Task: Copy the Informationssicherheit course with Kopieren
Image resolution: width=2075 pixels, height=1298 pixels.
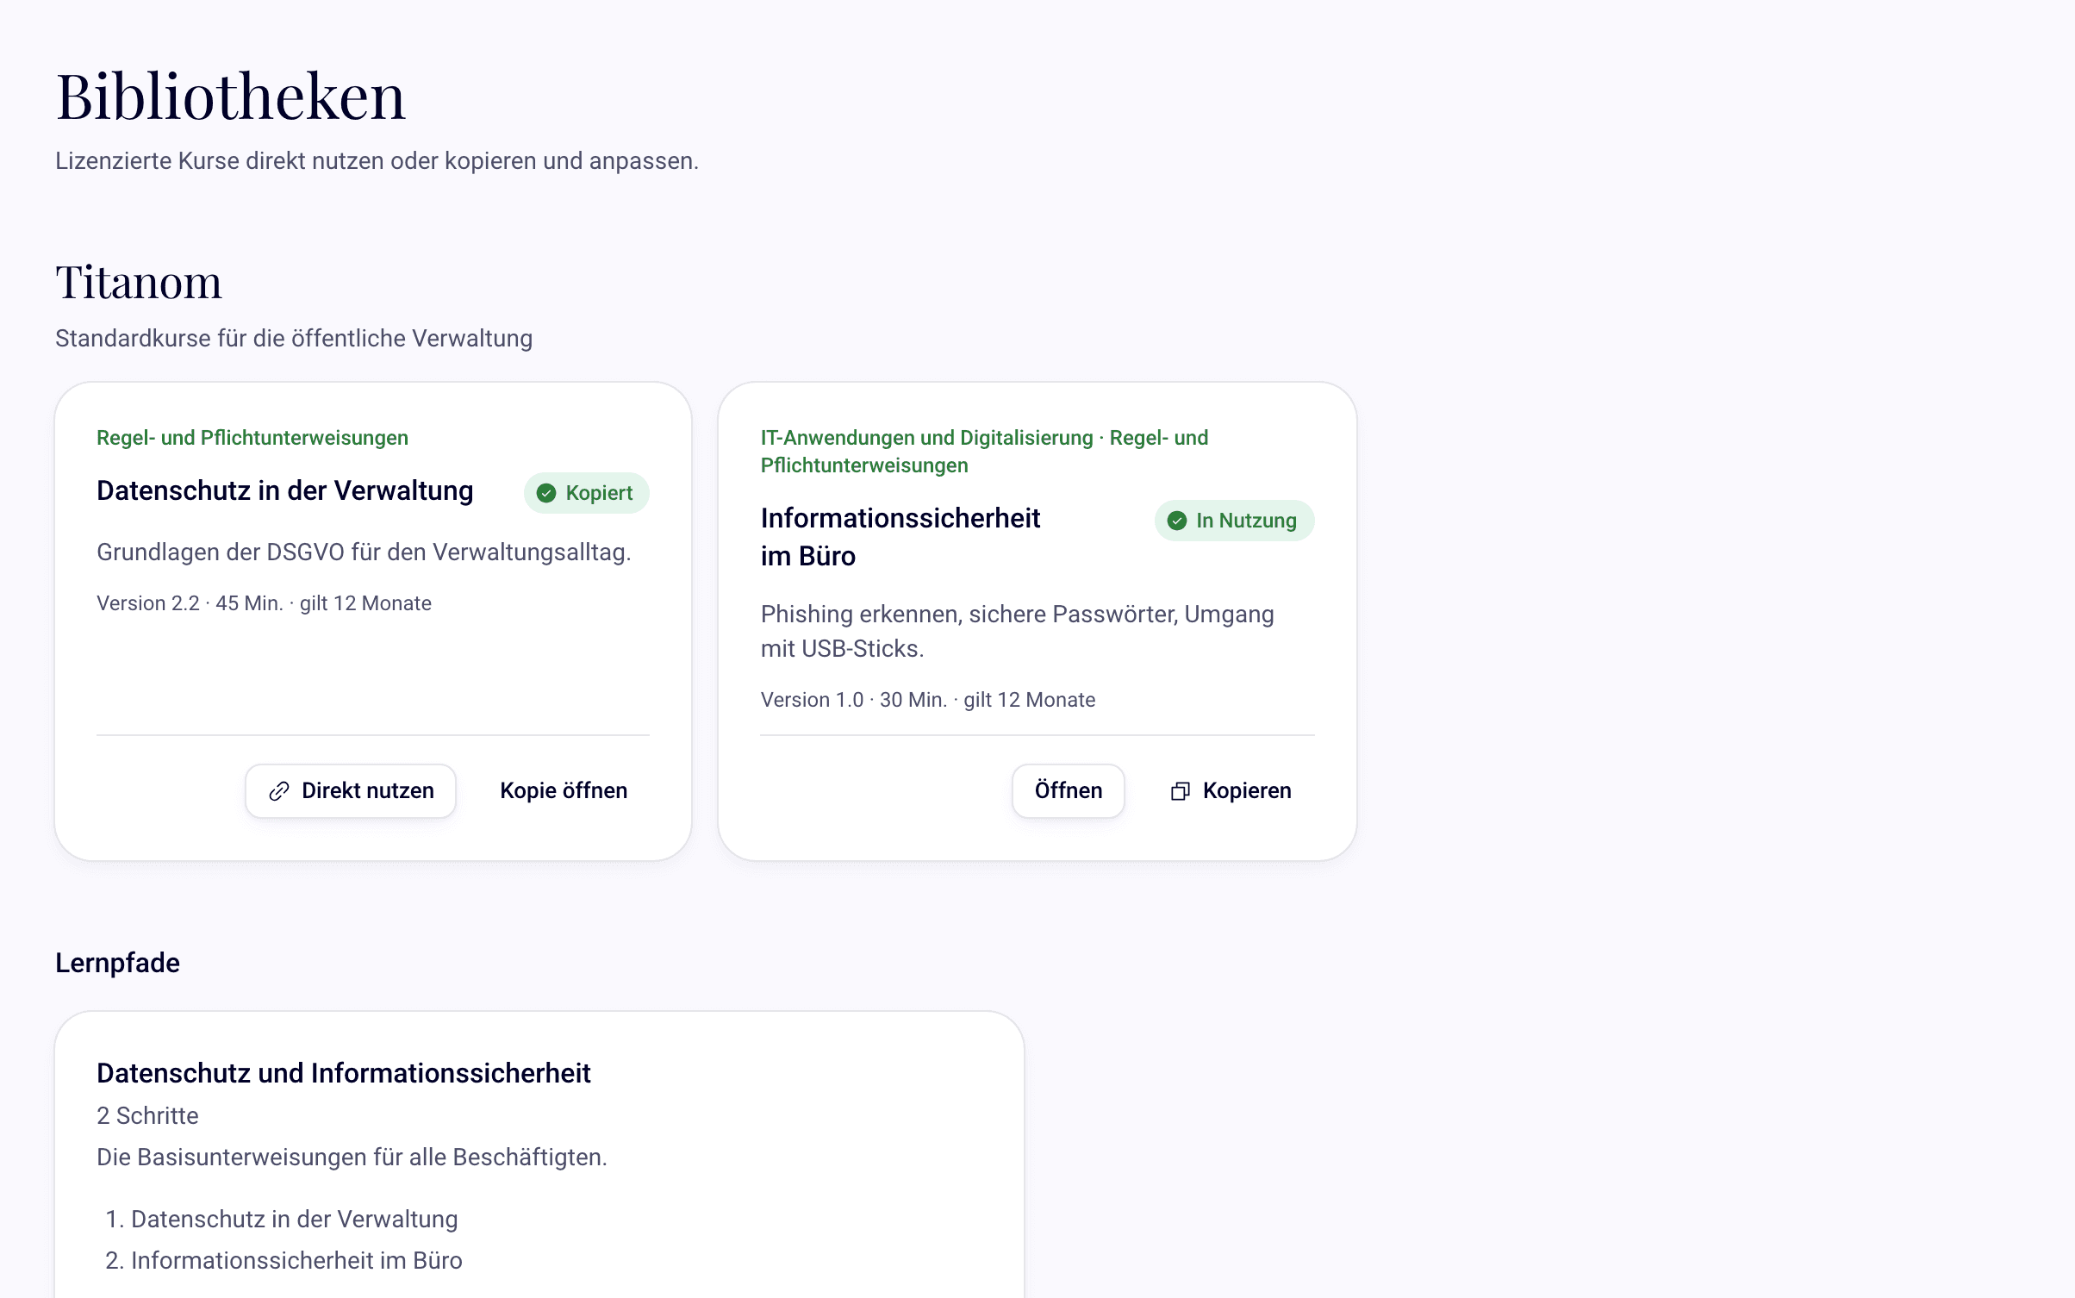Action: 1231,791
